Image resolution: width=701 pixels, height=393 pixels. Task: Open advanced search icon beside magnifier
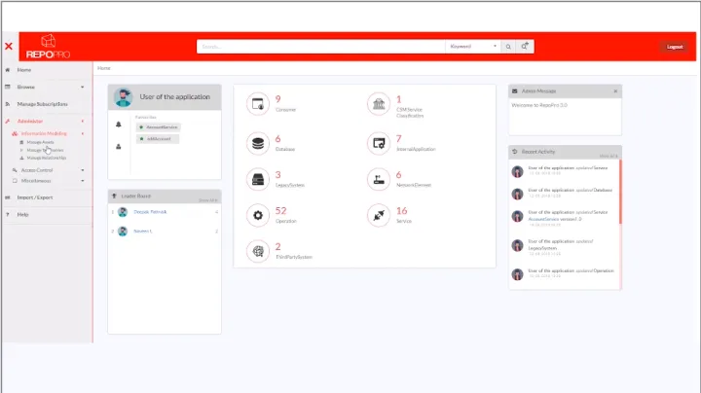525,46
